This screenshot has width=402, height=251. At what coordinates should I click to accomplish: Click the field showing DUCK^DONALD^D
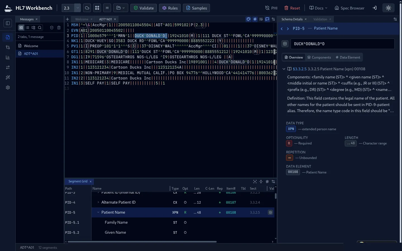pos(342,44)
